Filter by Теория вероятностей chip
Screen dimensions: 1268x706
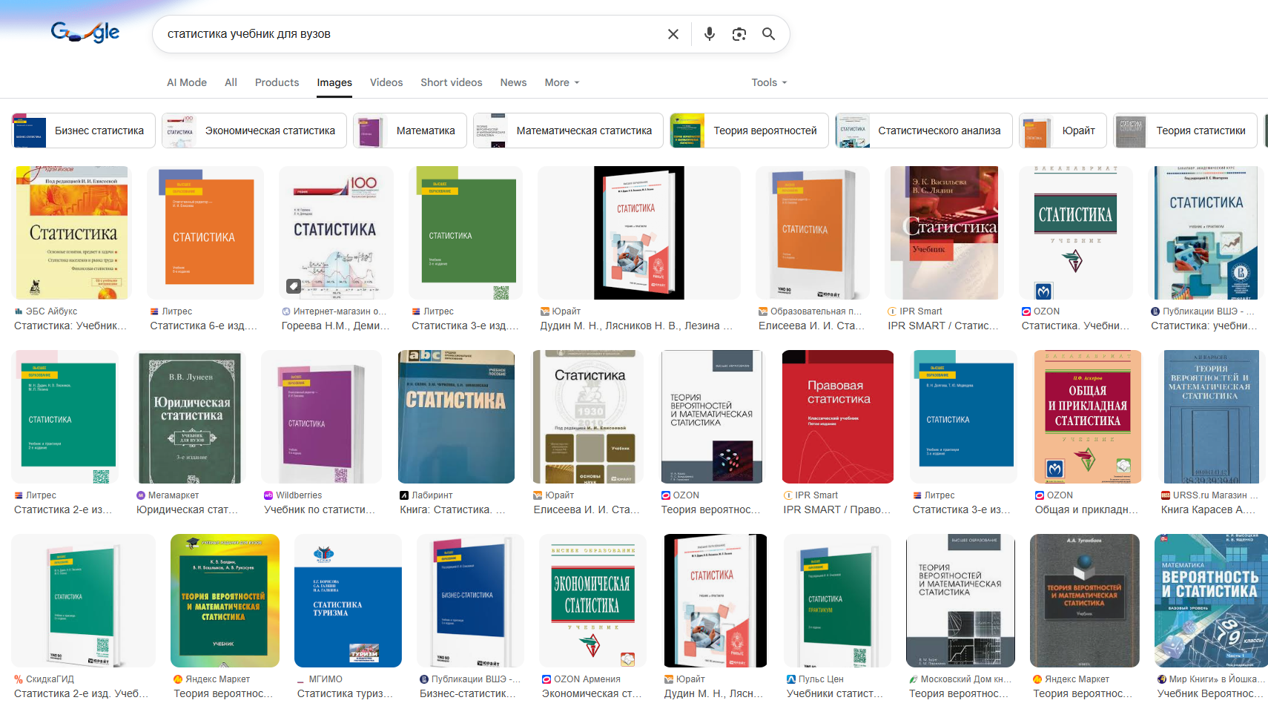pyautogui.click(x=749, y=131)
